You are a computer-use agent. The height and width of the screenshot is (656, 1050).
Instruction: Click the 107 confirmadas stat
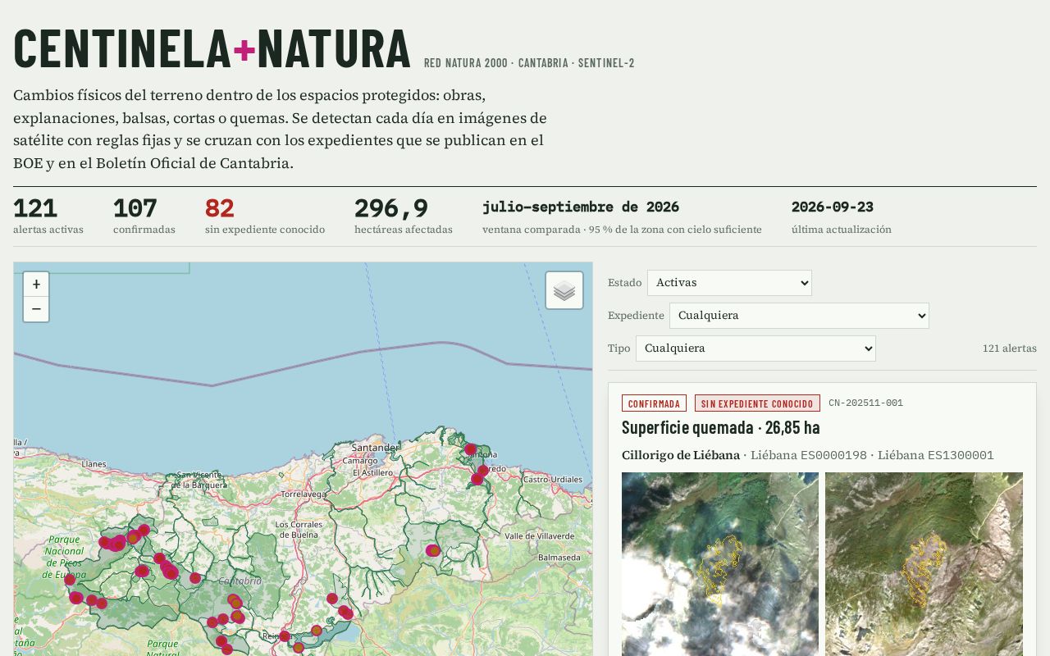144,216
